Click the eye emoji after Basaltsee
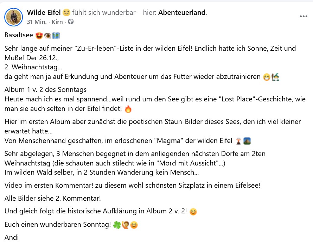The width and height of the screenshot is (313, 244). pyautogui.click(x=47, y=35)
